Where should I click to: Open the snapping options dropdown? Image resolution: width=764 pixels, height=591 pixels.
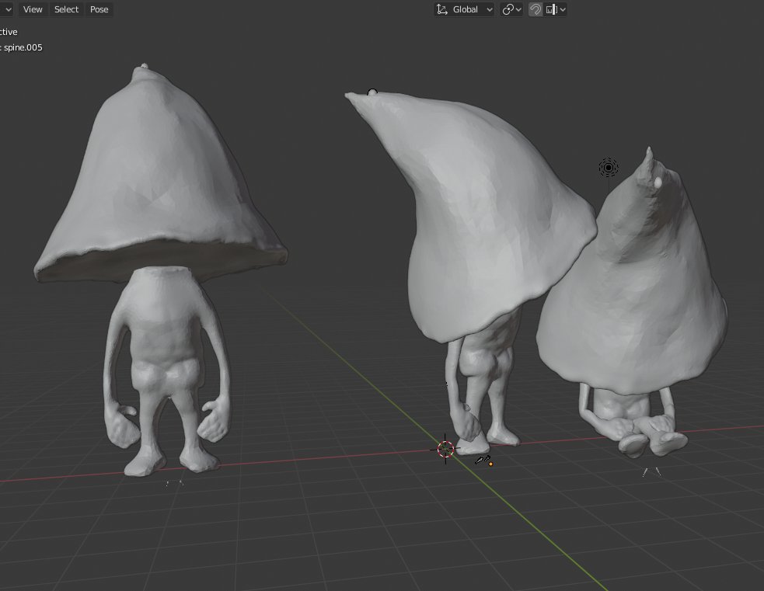556,9
